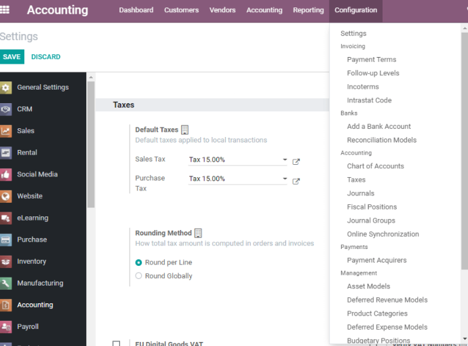Open the Reporting menu
This screenshot has height=346, width=468.
point(309,10)
